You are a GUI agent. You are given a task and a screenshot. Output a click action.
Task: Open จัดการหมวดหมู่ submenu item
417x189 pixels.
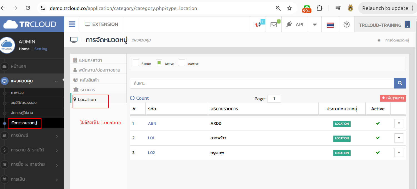[24, 123]
